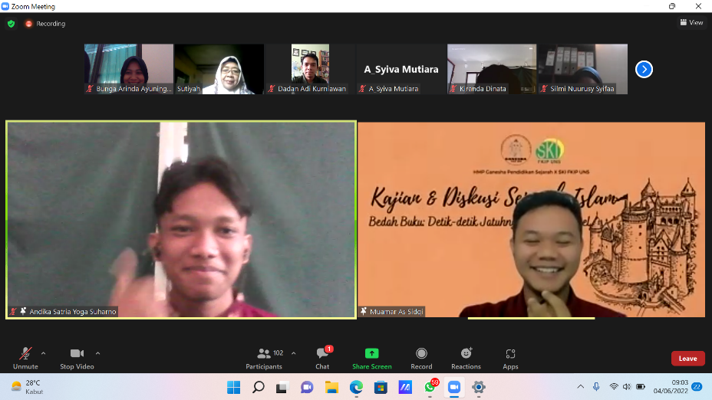Select Sutiyah's video thumbnail
Image resolution: width=712 pixels, height=400 pixels.
point(219,69)
